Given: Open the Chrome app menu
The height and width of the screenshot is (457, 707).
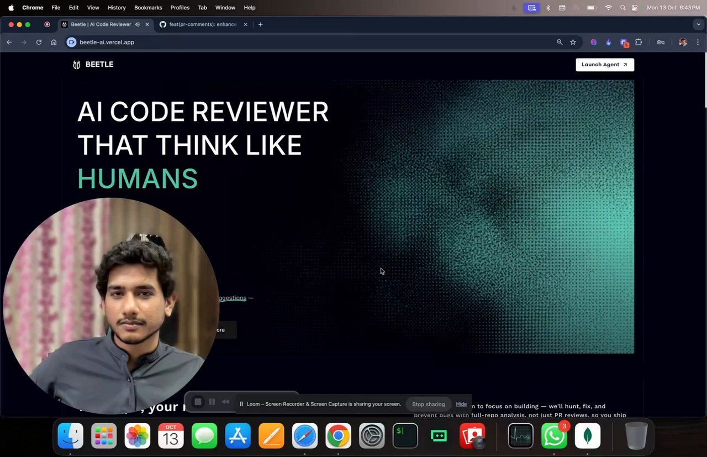Looking at the screenshot, I should [33, 8].
